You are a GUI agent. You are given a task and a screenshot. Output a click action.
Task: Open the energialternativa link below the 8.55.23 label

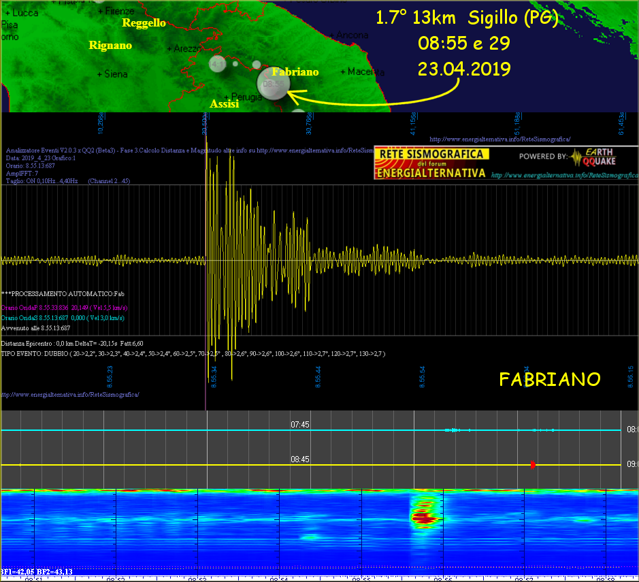click(x=70, y=395)
